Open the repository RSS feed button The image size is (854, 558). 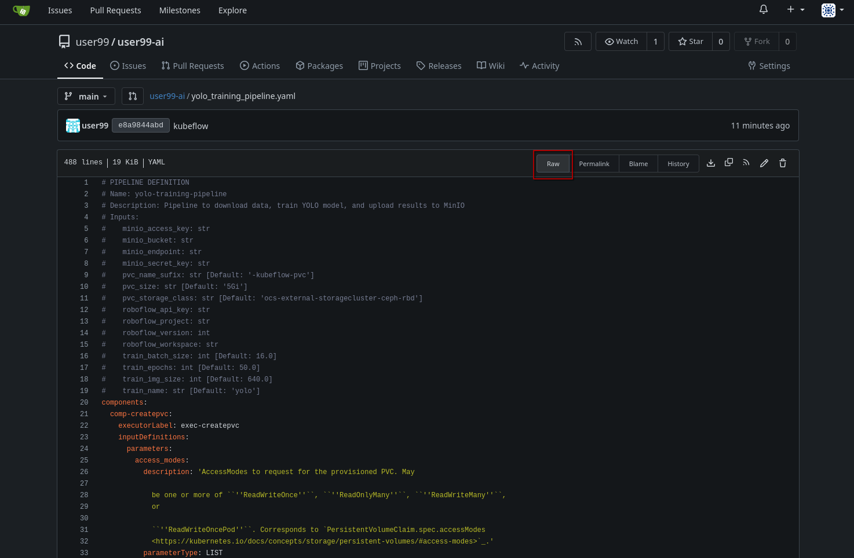tap(578, 42)
